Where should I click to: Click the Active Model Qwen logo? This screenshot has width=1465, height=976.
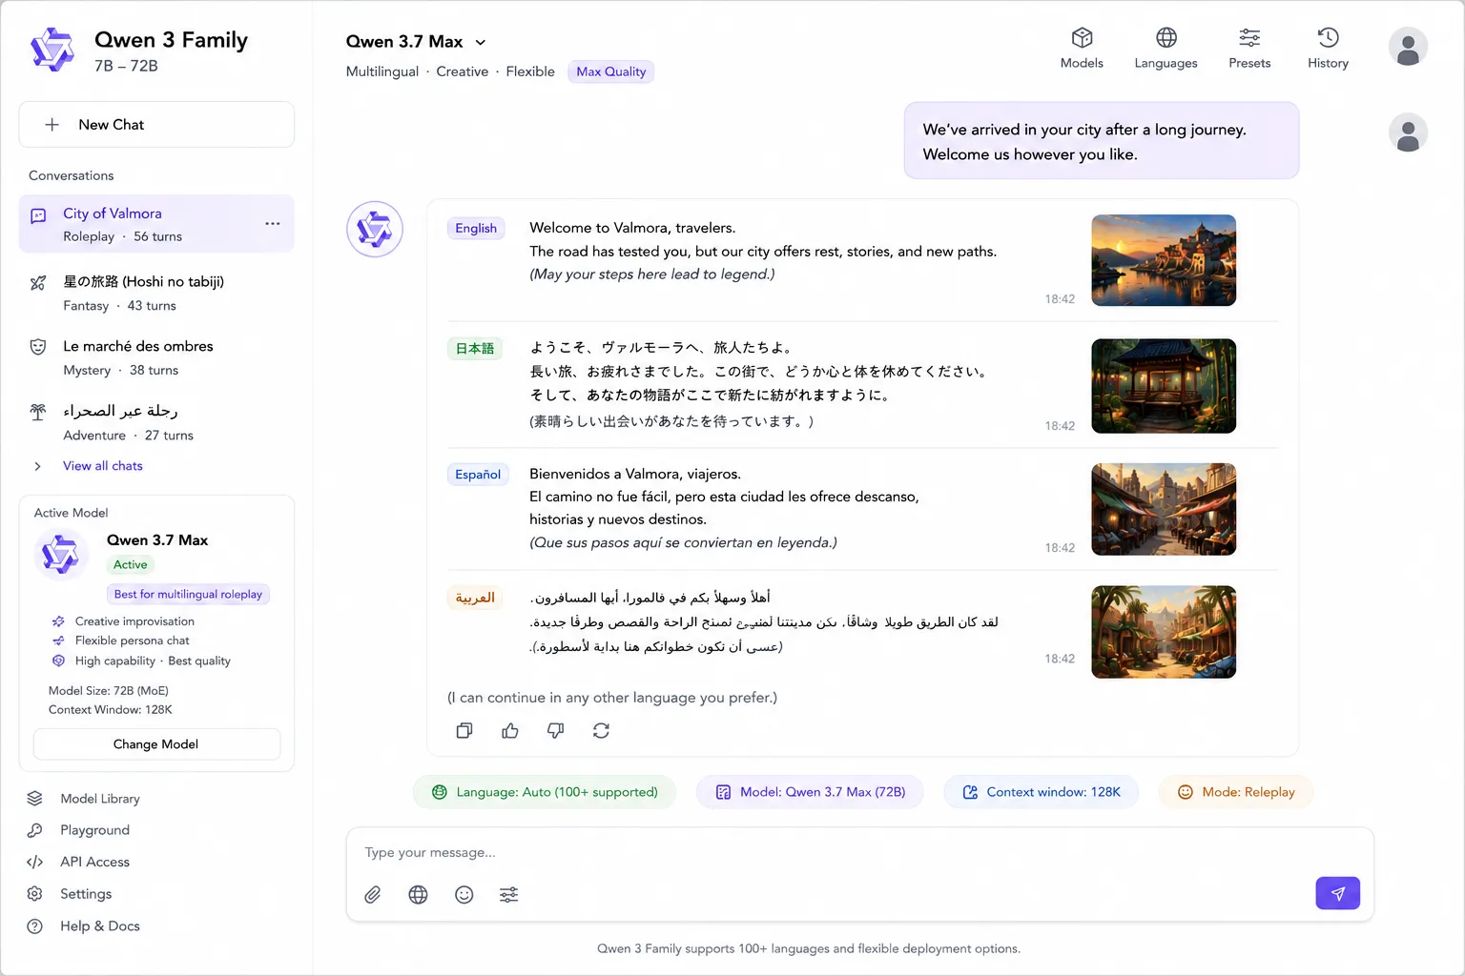61,554
